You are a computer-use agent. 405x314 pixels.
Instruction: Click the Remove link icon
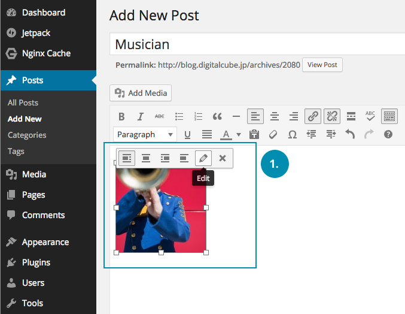(332, 116)
